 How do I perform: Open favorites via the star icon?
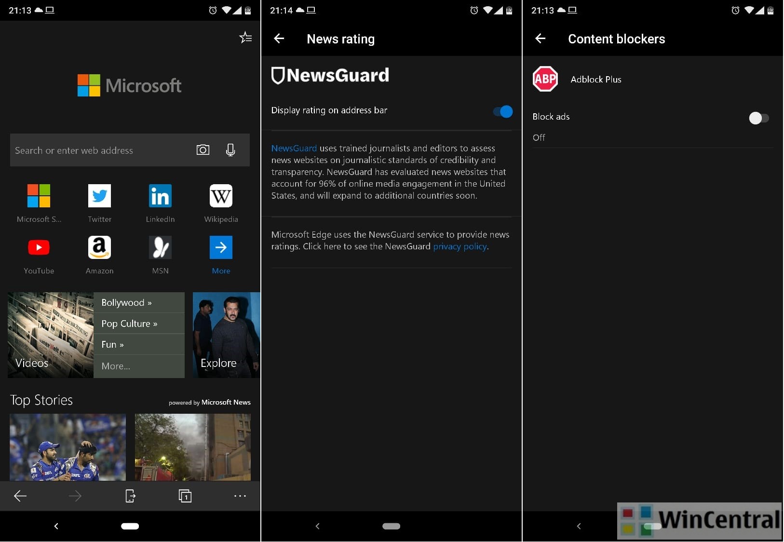coord(246,37)
